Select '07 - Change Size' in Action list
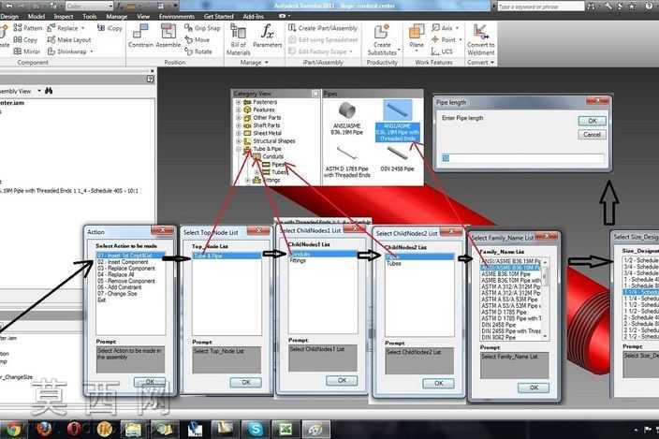This screenshot has width=659, height=439. click(118, 294)
